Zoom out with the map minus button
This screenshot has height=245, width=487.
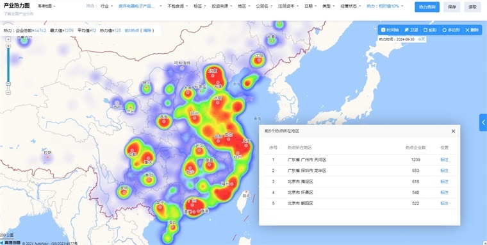pos(8,92)
